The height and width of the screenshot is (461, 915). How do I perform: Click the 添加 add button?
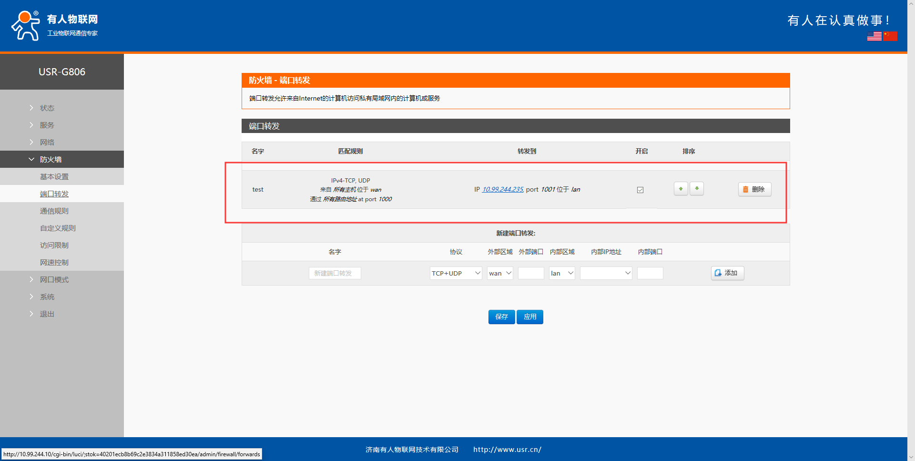pyautogui.click(x=727, y=273)
